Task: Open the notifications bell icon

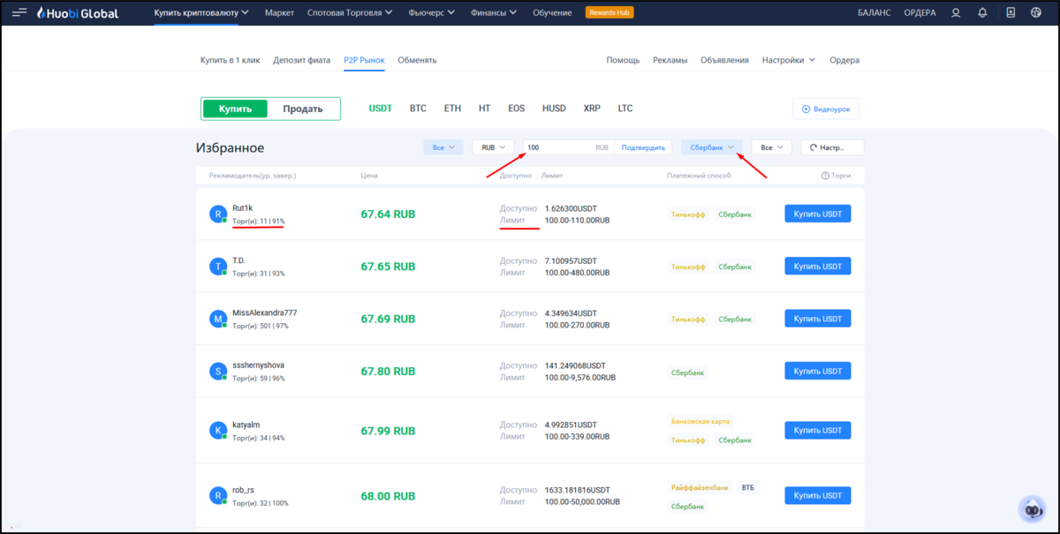Action: [983, 12]
